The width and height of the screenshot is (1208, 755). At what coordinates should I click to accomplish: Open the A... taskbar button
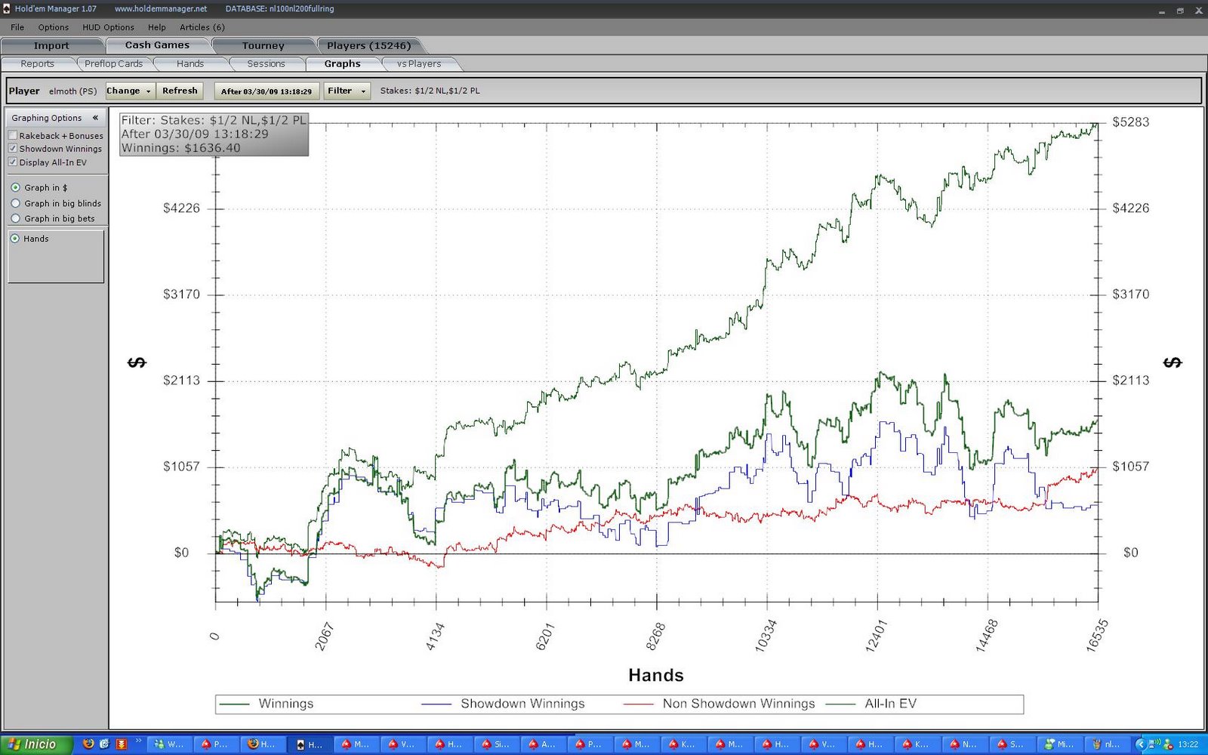point(544,744)
